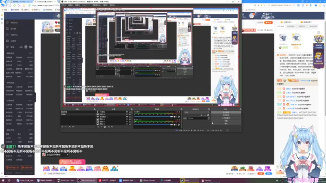Click orange Follow button on Douyu page
This screenshot has width=326, height=183.
pyautogui.click(x=269, y=22)
